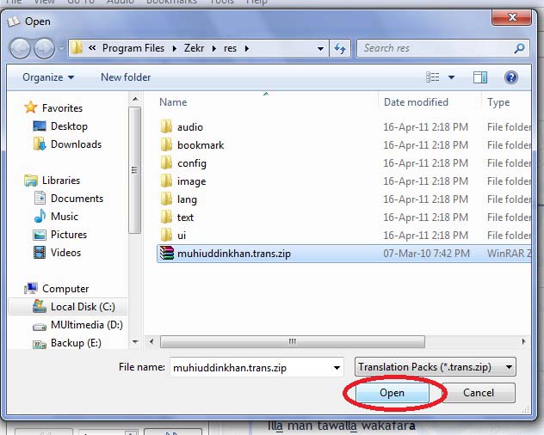The width and height of the screenshot is (544, 435).
Task: Click the up arrow of navigation pane scrollbar
Action: point(135,100)
